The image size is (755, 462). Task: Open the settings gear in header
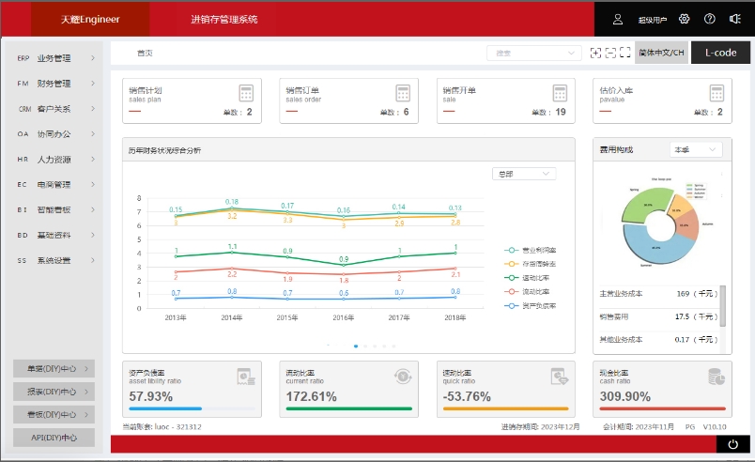tap(684, 19)
